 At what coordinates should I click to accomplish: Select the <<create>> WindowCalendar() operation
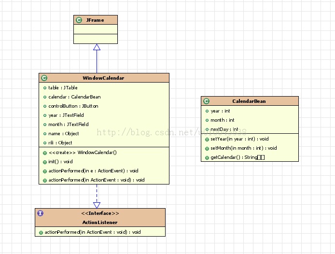point(83,153)
